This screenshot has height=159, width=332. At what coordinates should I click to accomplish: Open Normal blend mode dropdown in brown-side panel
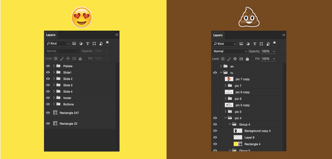coord(230,51)
